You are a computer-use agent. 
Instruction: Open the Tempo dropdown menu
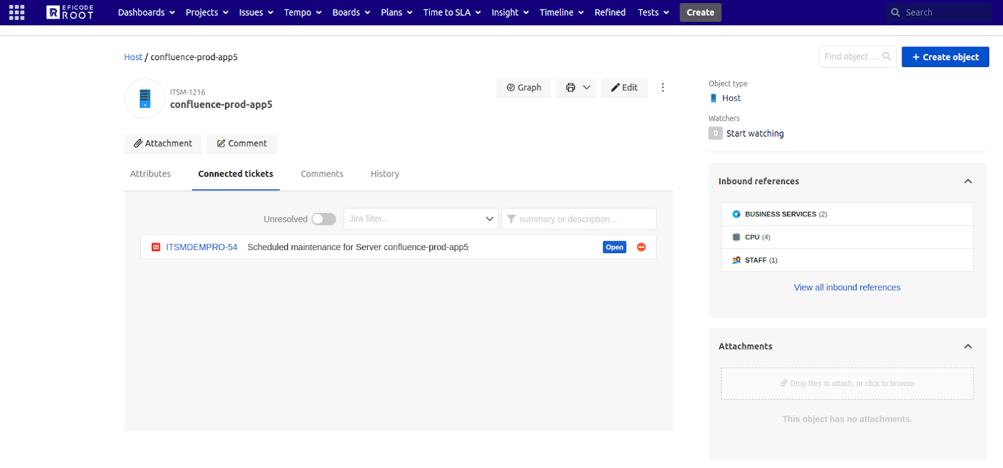pyautogui.click(x=303, y=13)
